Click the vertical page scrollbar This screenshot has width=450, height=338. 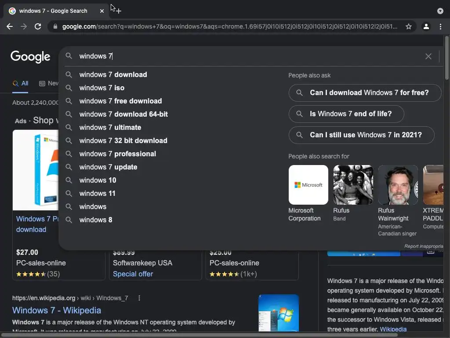coord(447,58)
